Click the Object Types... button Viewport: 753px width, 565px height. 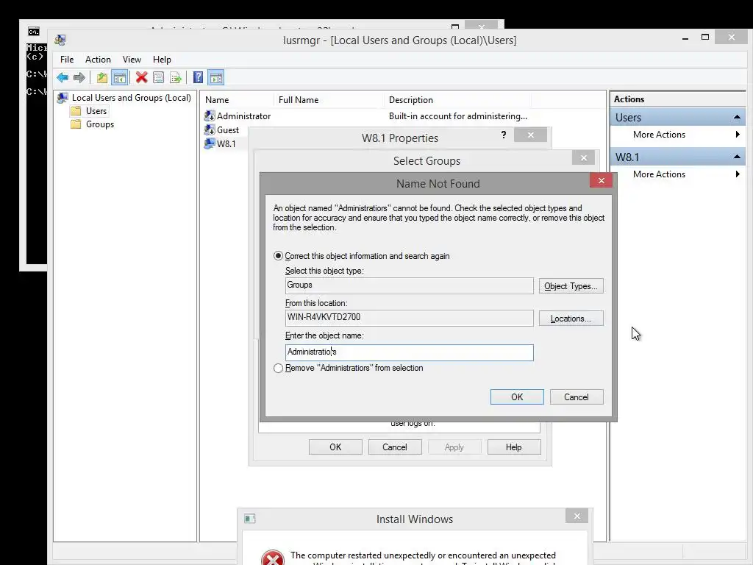tap(571, 286)
